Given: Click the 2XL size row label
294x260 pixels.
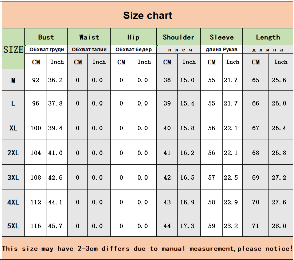Looking at the screenshot, I should [x=13, y=153].
